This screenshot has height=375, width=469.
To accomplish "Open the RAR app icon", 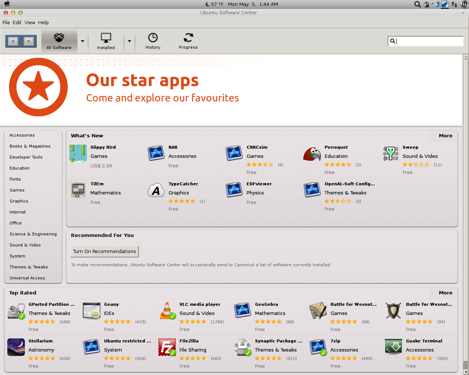I will (156, 153).
